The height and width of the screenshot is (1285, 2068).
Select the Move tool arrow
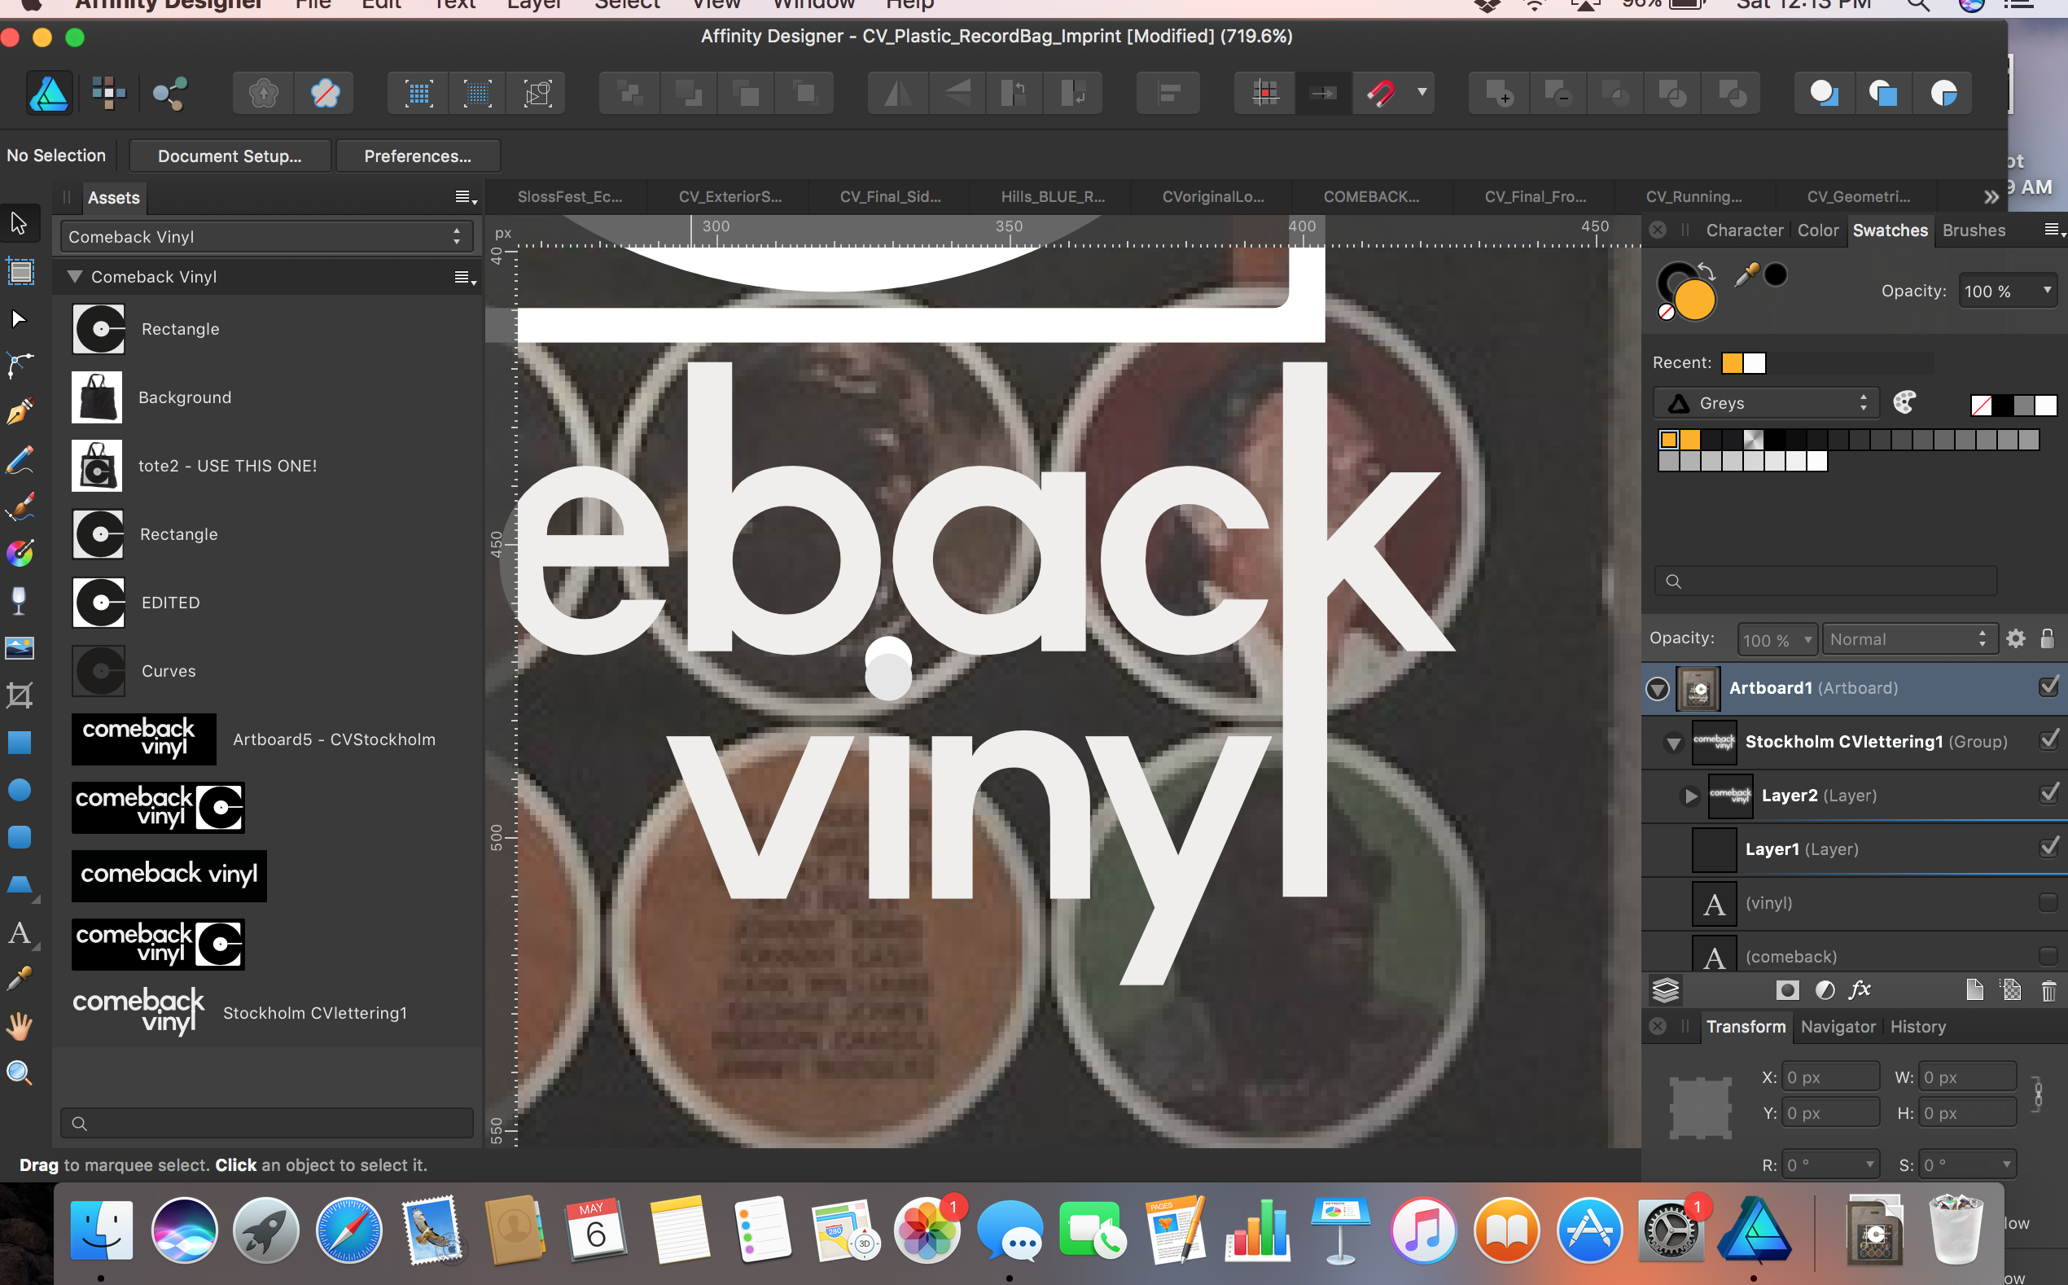tap(19, 223)
